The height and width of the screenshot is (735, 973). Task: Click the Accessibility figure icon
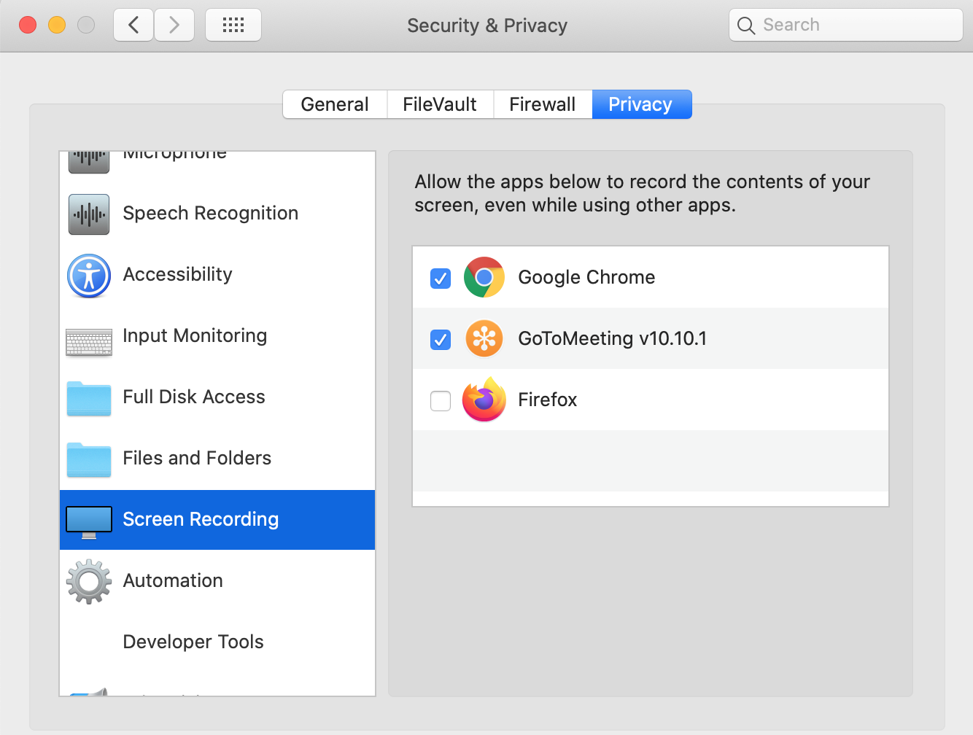(89, 276)
